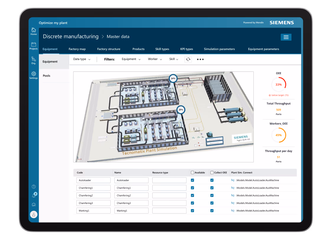Select Pools in the side list
Screen dimensions: 331x240
click(x=54, y=76)
